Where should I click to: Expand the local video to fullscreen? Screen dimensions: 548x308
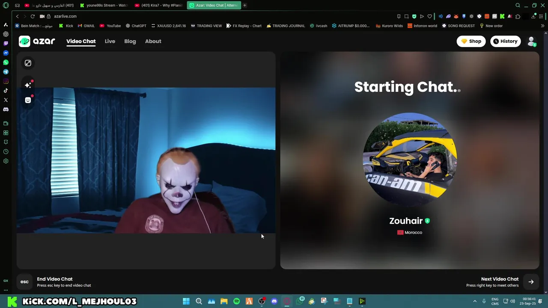coord(28,63)
